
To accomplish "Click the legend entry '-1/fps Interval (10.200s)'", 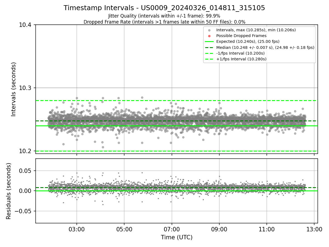I will click(240, 53).
